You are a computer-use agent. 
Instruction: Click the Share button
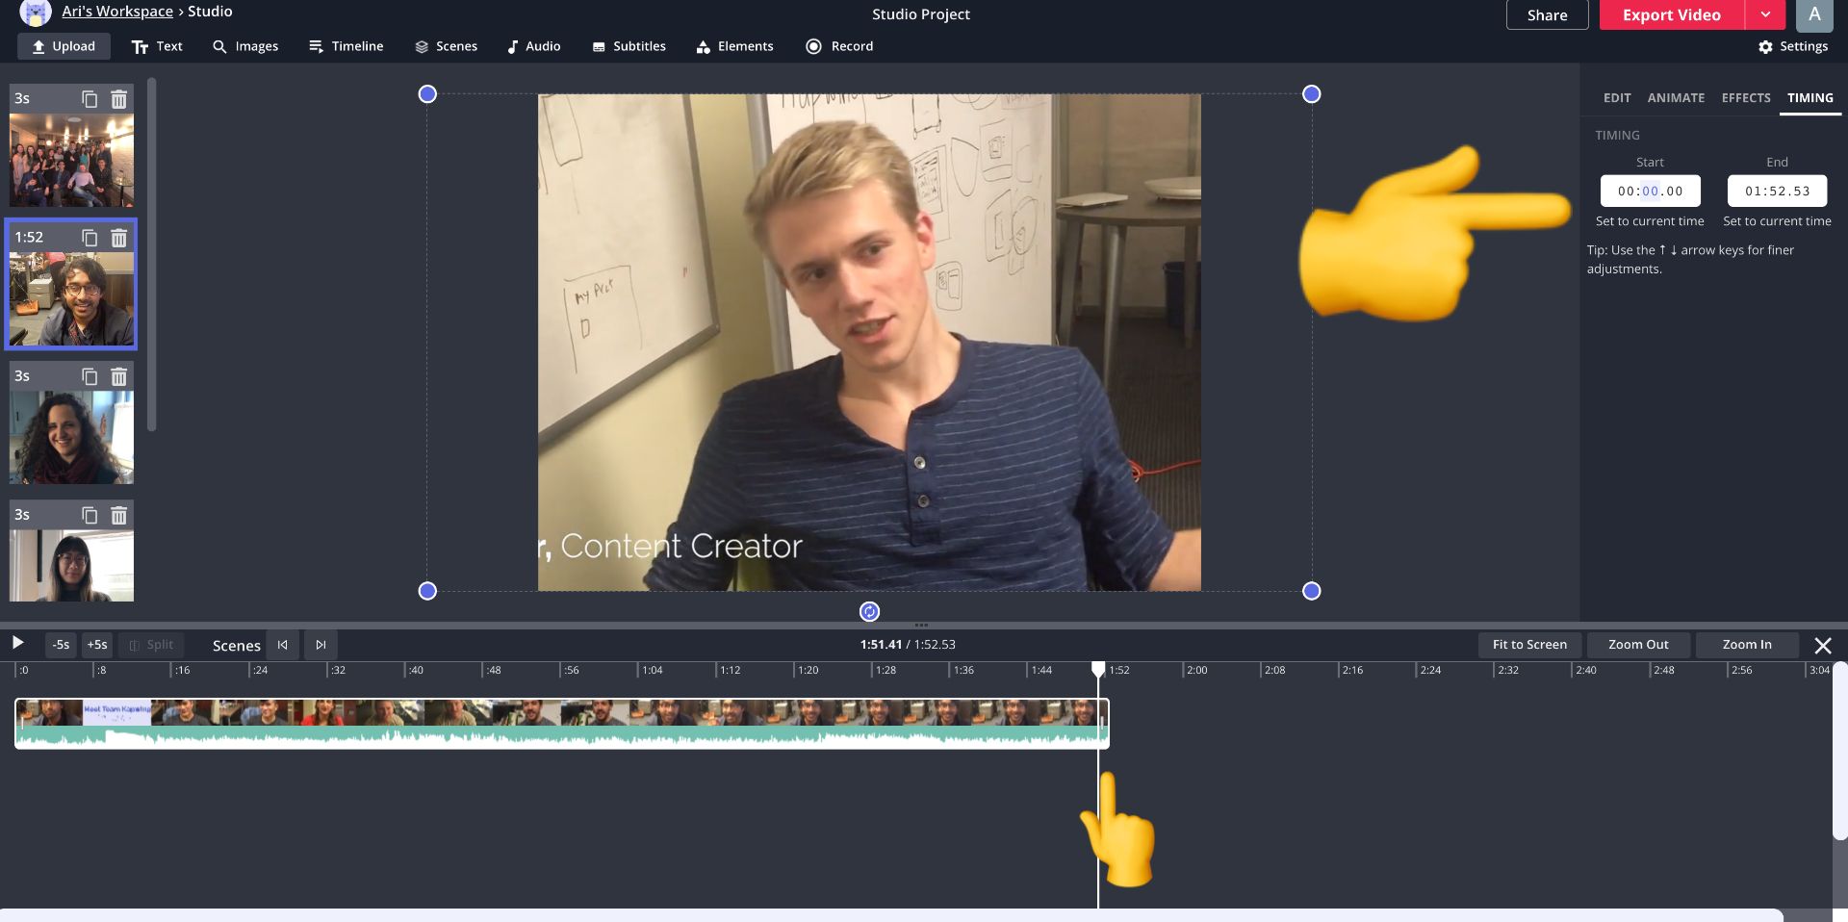(x=1547, y=14)
